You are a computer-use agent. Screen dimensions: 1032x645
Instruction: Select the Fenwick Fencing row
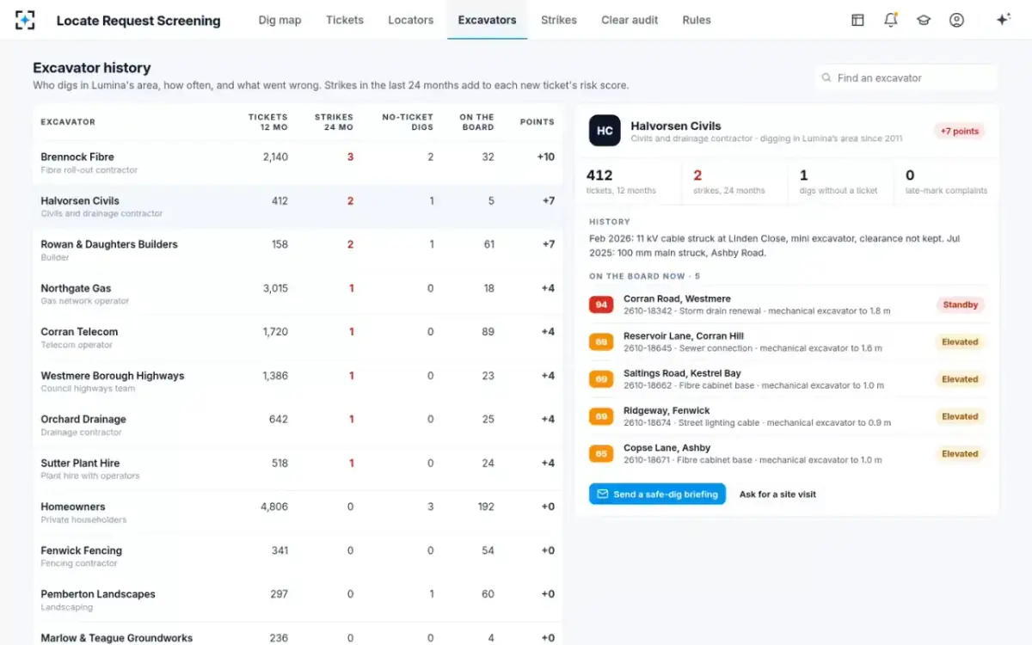click(298, 556)
